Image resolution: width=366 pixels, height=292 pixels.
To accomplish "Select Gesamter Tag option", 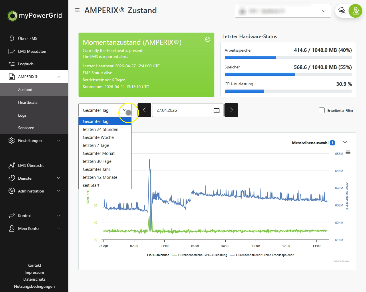I will coord(105,121).
